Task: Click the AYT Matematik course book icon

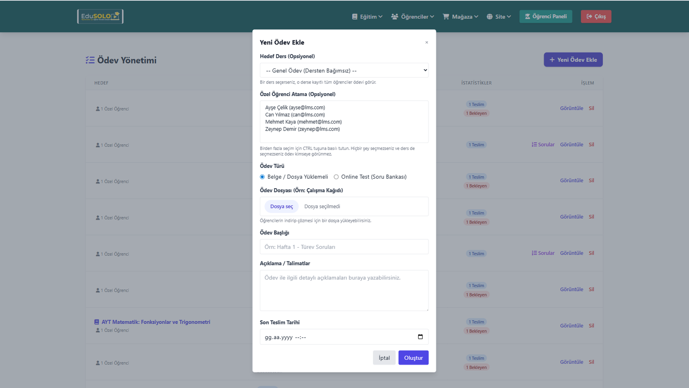Action: click(97, 322)
